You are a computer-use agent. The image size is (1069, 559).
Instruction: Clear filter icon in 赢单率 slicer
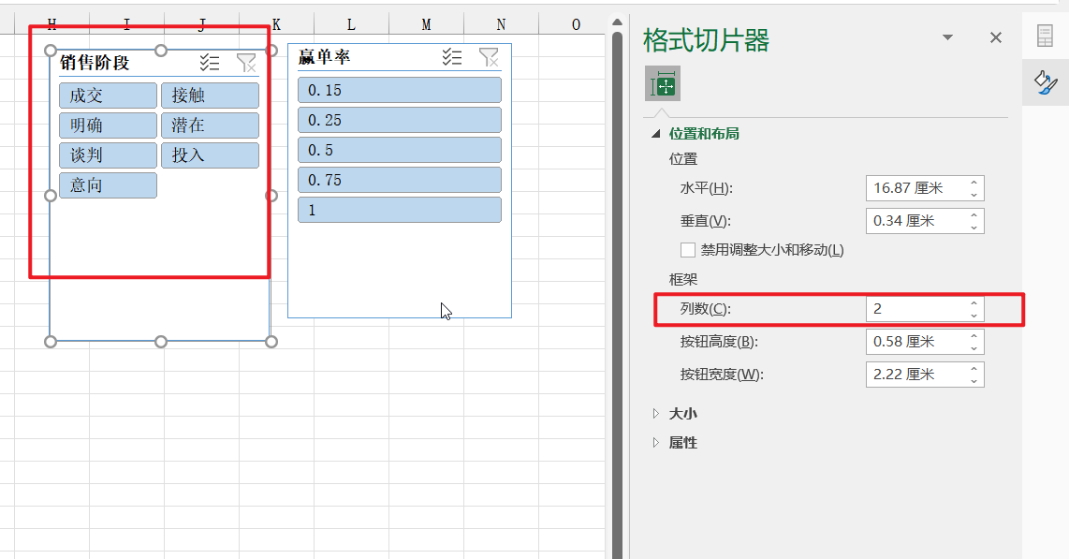pos(489,56)
